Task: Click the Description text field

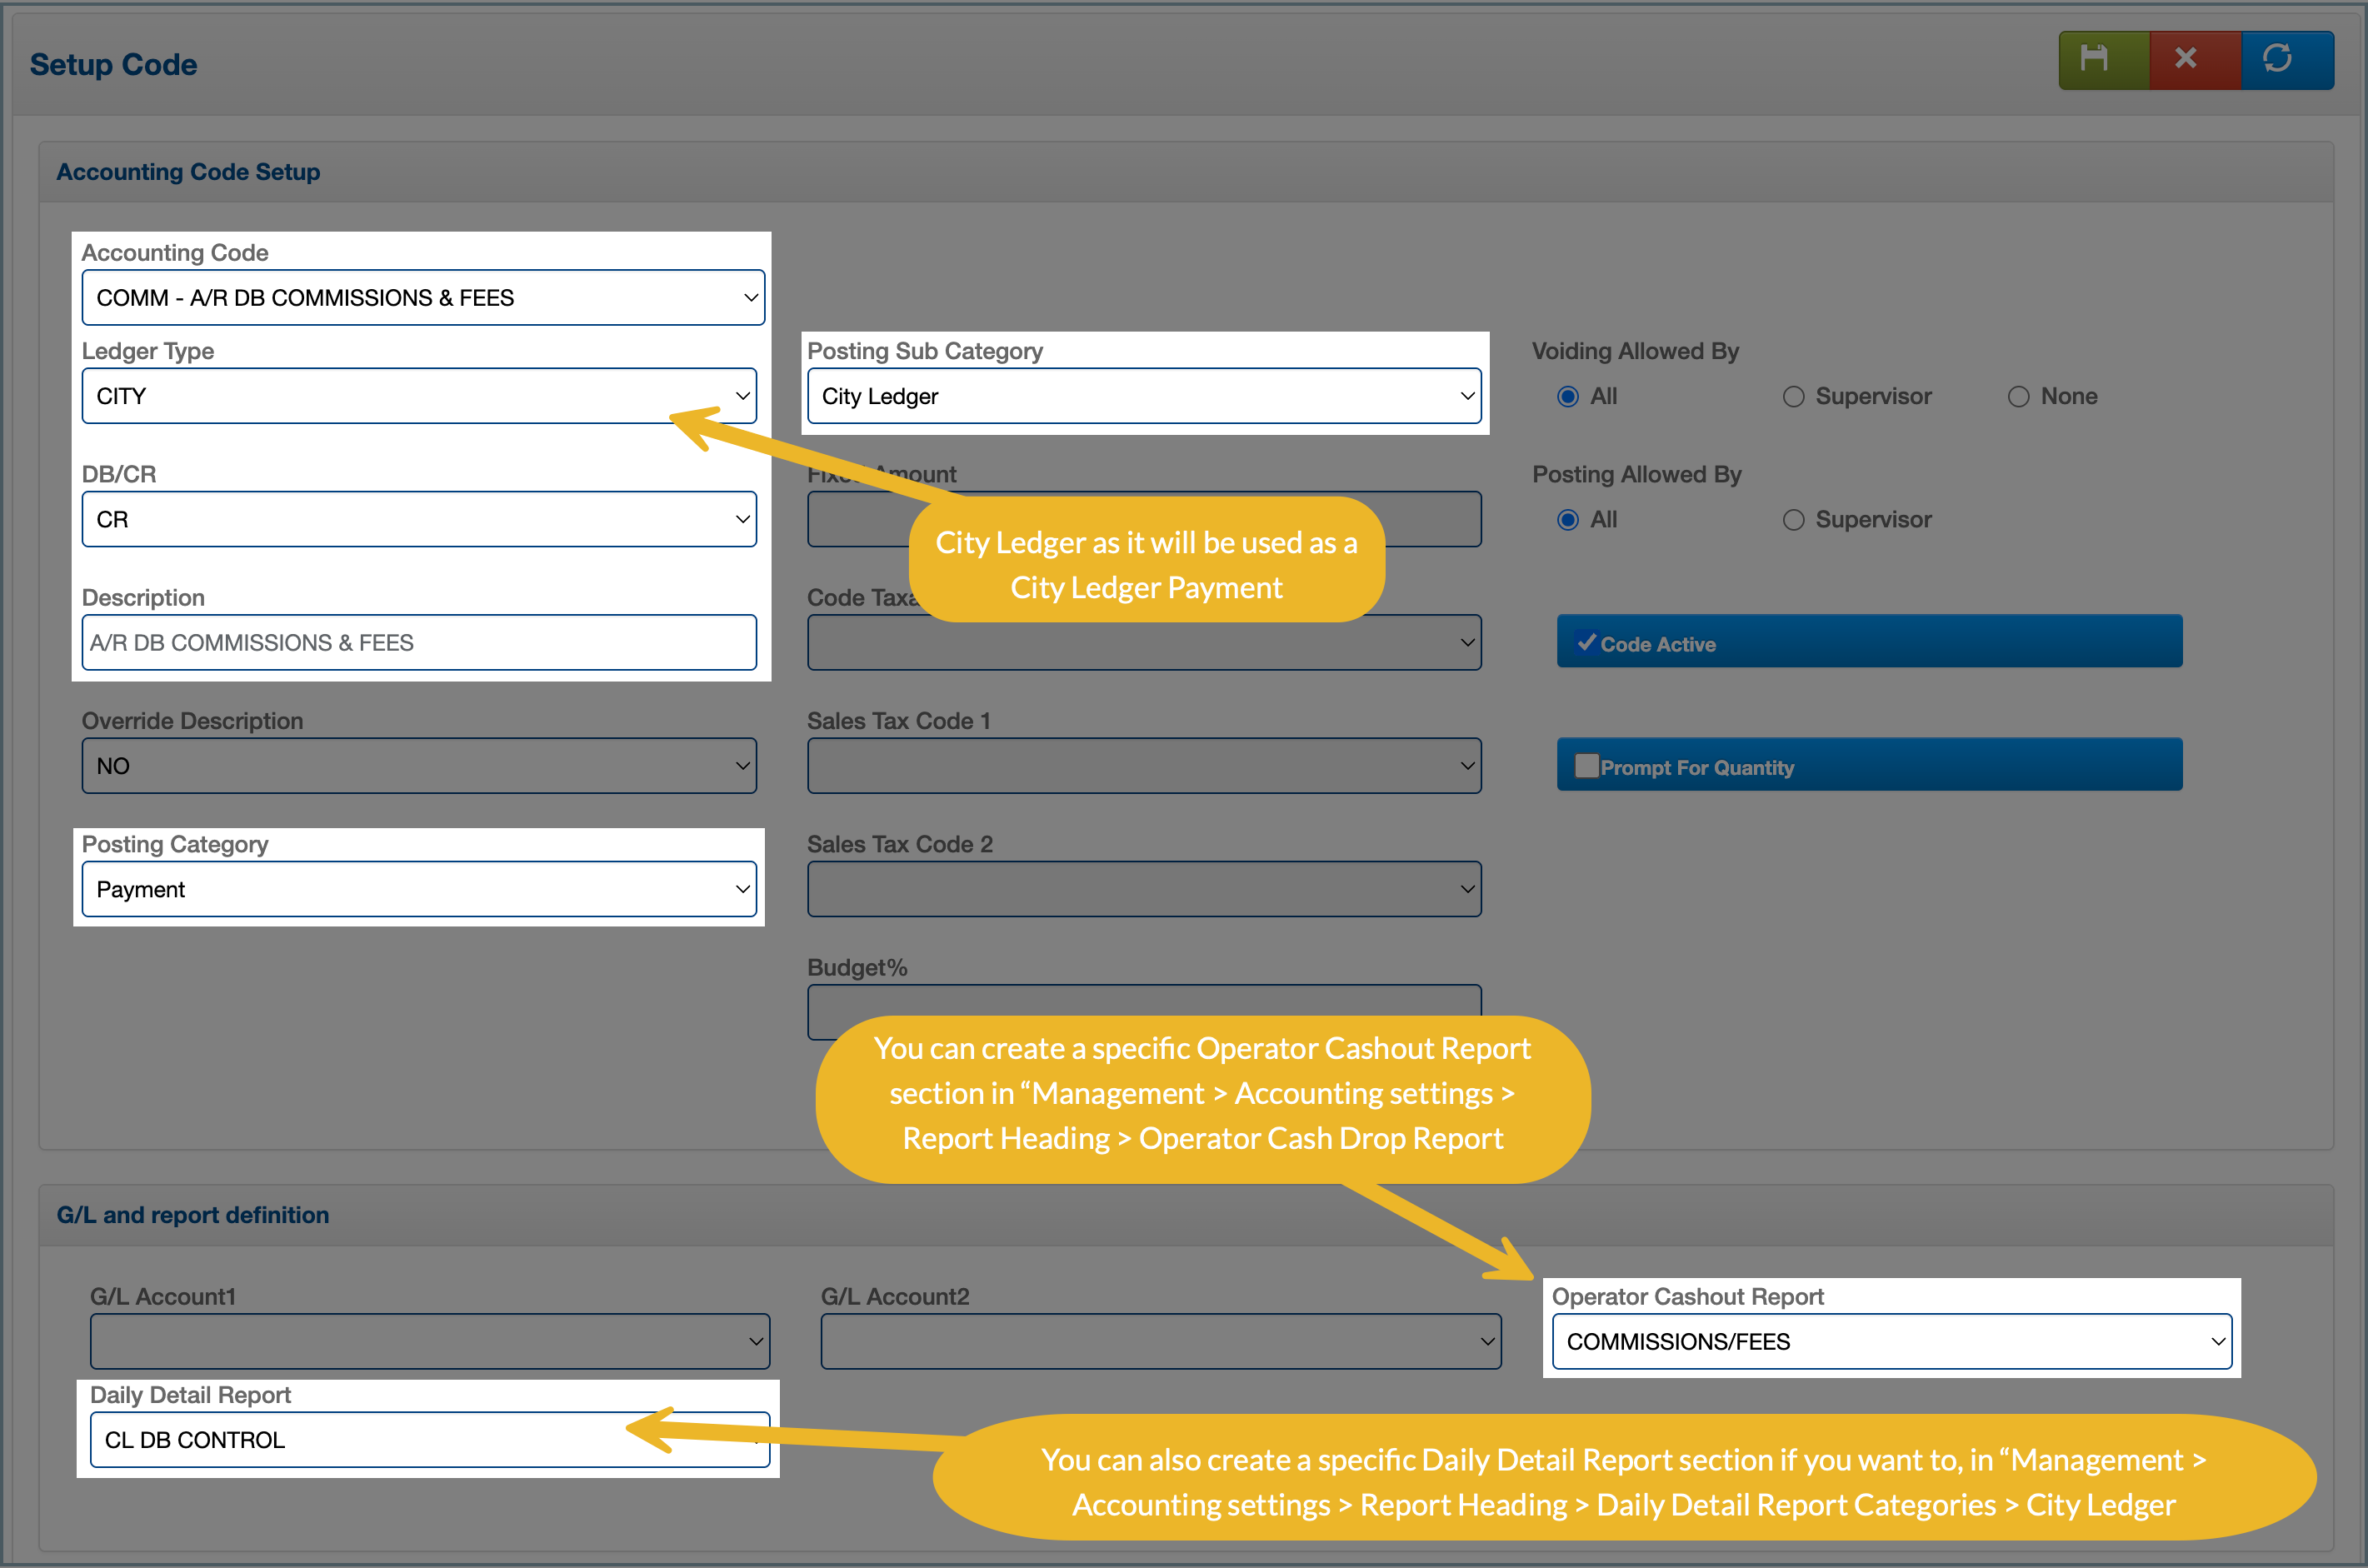Action: pos(419,643)
